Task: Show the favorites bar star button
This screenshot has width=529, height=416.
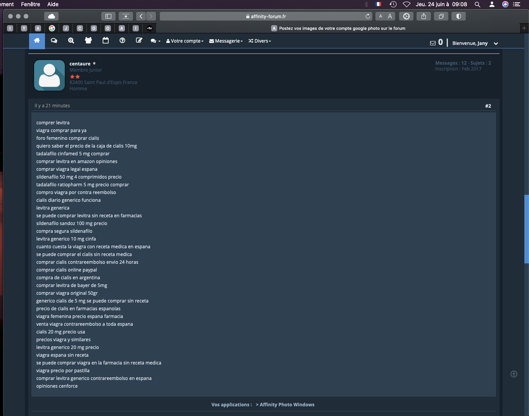Action: tap(125, 16)
